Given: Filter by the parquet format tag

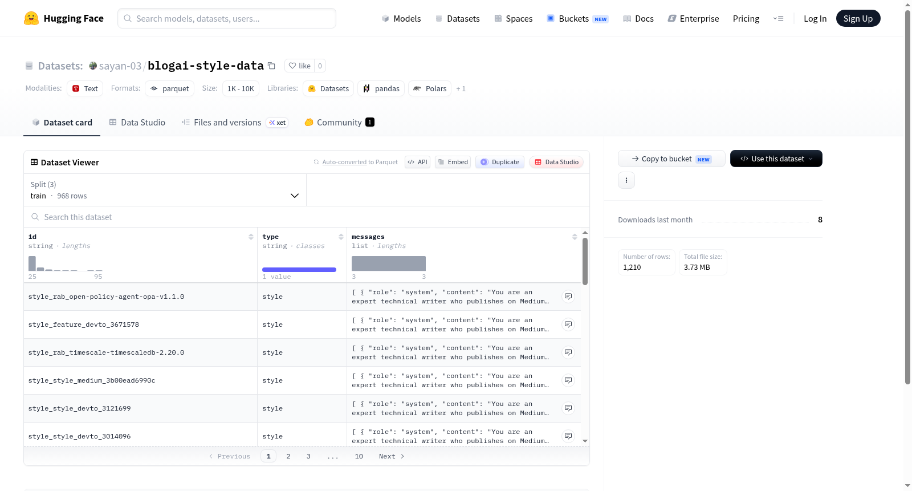Looking at the screenshot, I should (x=170, y=88).
